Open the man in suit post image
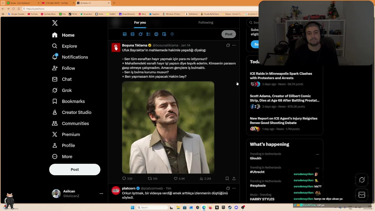 [x=168, y=127]
